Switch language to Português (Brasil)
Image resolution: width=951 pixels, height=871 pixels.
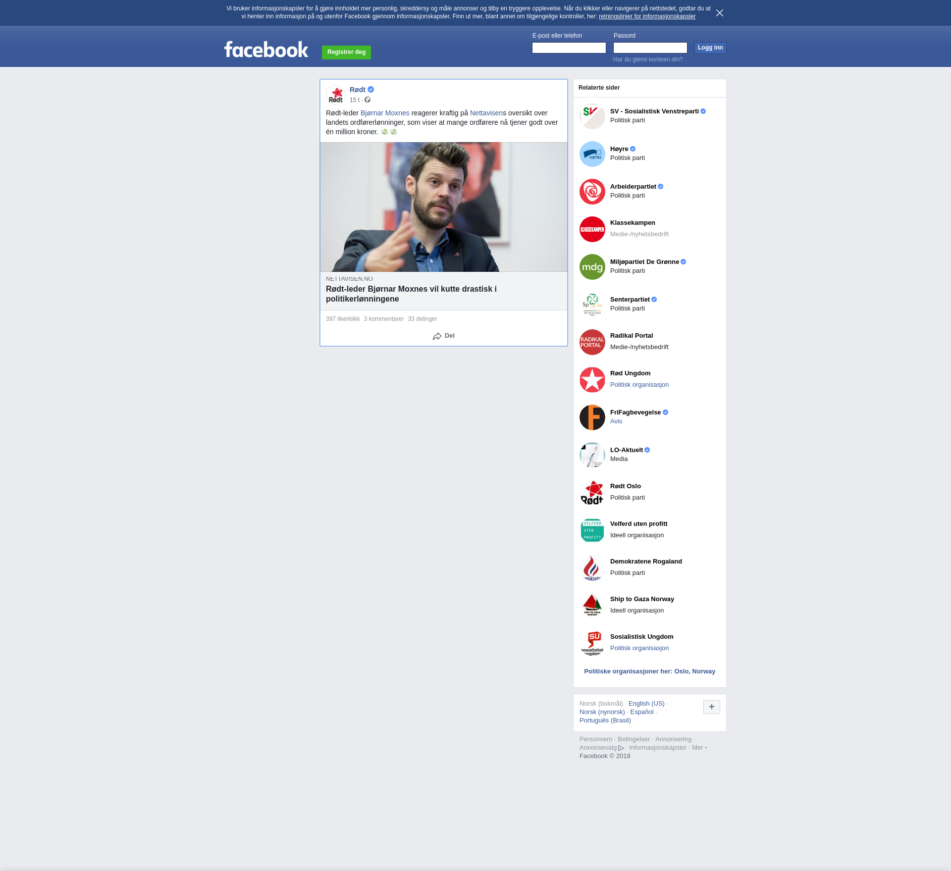(x=605, y=720)
